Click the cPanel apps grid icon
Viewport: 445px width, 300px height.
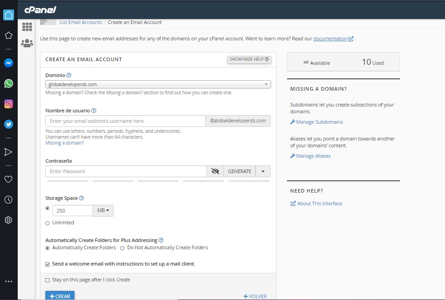(27, 27)
